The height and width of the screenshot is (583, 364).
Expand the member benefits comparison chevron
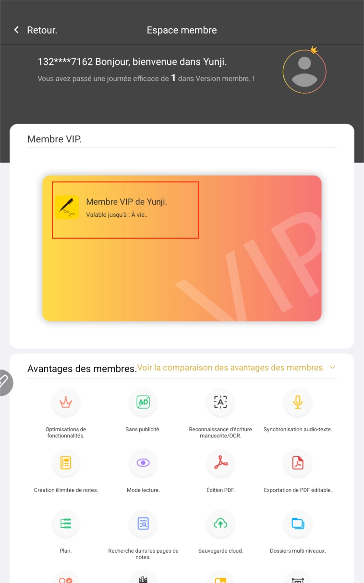tap(332, 367)
